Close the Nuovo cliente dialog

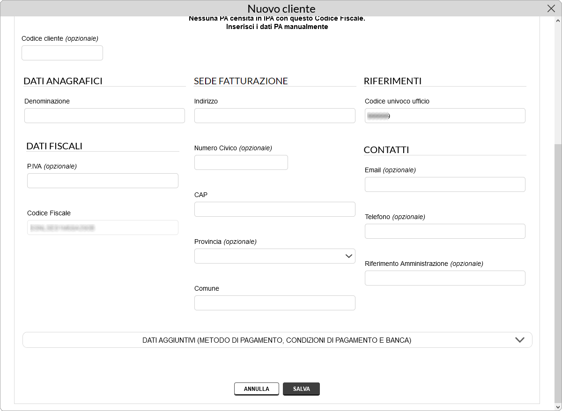click(x=551, y=8)
